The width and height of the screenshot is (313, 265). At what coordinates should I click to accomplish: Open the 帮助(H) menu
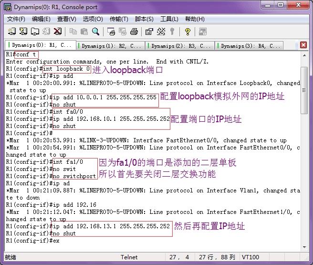click(195, 19)
